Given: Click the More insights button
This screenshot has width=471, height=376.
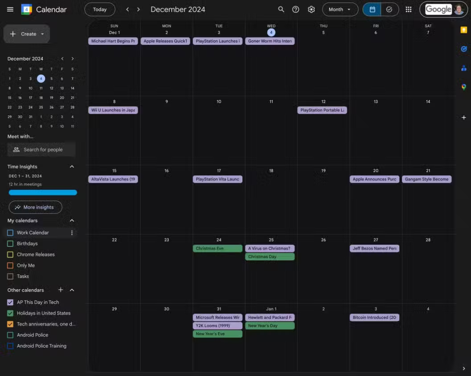Looking at the screenshot, I should click(35, 207).
